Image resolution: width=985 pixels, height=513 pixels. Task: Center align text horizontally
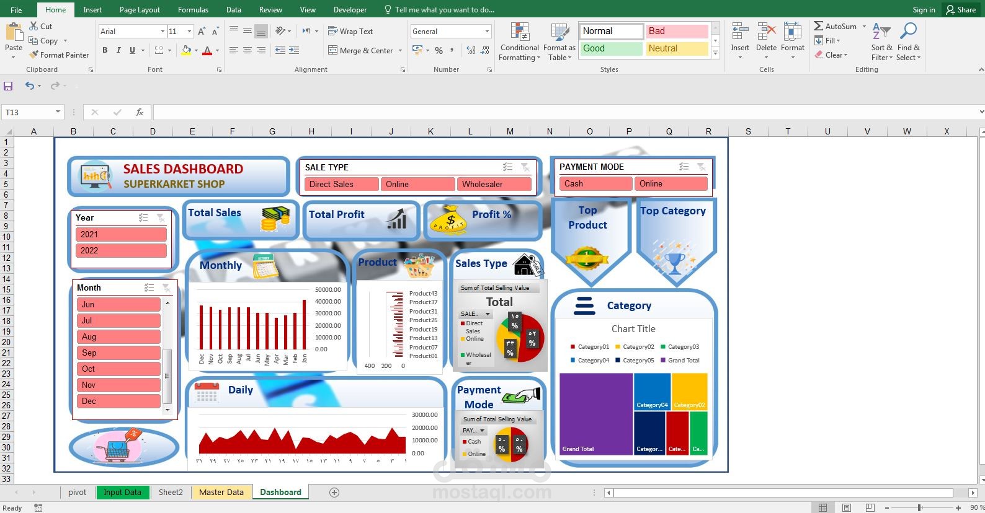tap(247, 50)
